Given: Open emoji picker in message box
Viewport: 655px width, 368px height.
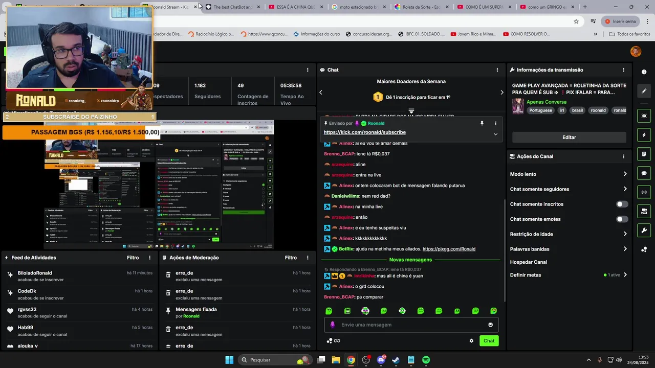Looking at the screenshot, I should [x=490, y=325].
